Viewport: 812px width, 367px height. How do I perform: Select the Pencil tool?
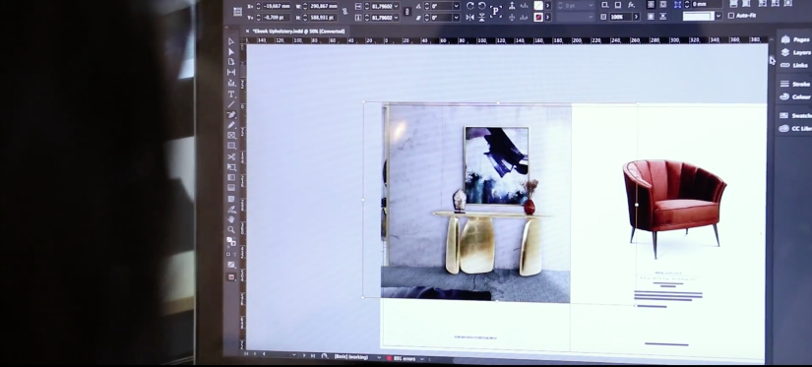231,125
